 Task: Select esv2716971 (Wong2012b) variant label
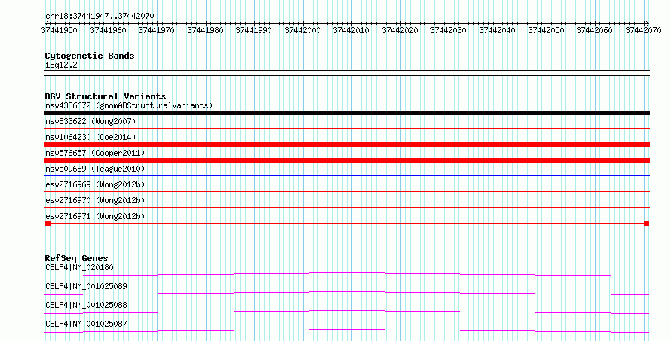tap(95, 216)
